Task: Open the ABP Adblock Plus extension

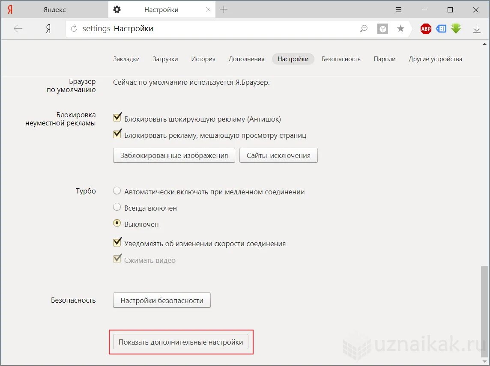Action: pyautogui.click(x=426, y=29)
